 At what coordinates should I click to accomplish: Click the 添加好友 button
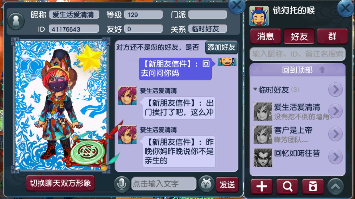tap(221, 47)
